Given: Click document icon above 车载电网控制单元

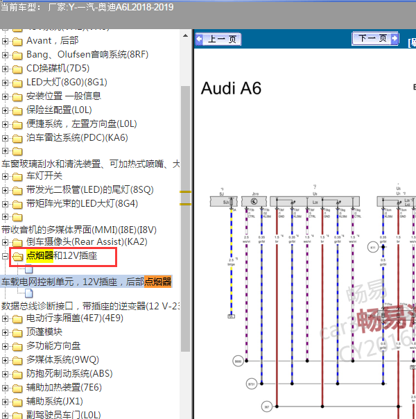Looking at the screenshot, I should pos(29,269).
